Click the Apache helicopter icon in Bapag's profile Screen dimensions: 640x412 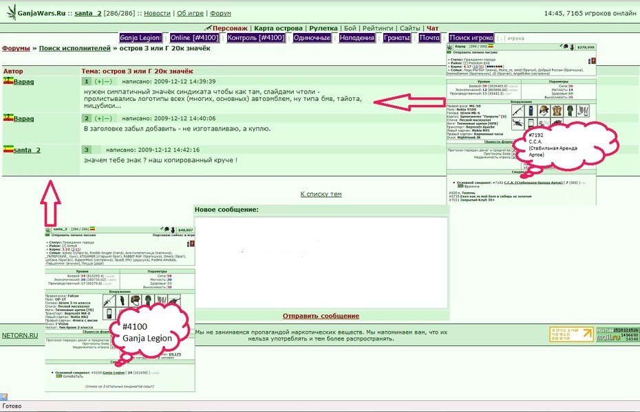pos(518,123)
